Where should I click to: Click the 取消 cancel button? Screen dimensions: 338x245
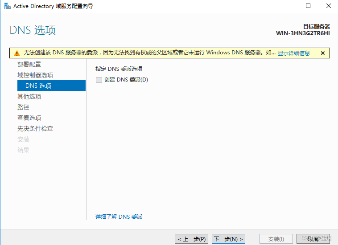click(313, 239)
